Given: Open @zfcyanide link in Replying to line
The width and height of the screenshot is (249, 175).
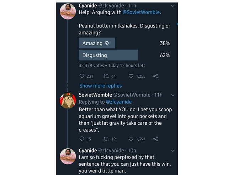Looking at the screenshot, I should pos(118,102).
